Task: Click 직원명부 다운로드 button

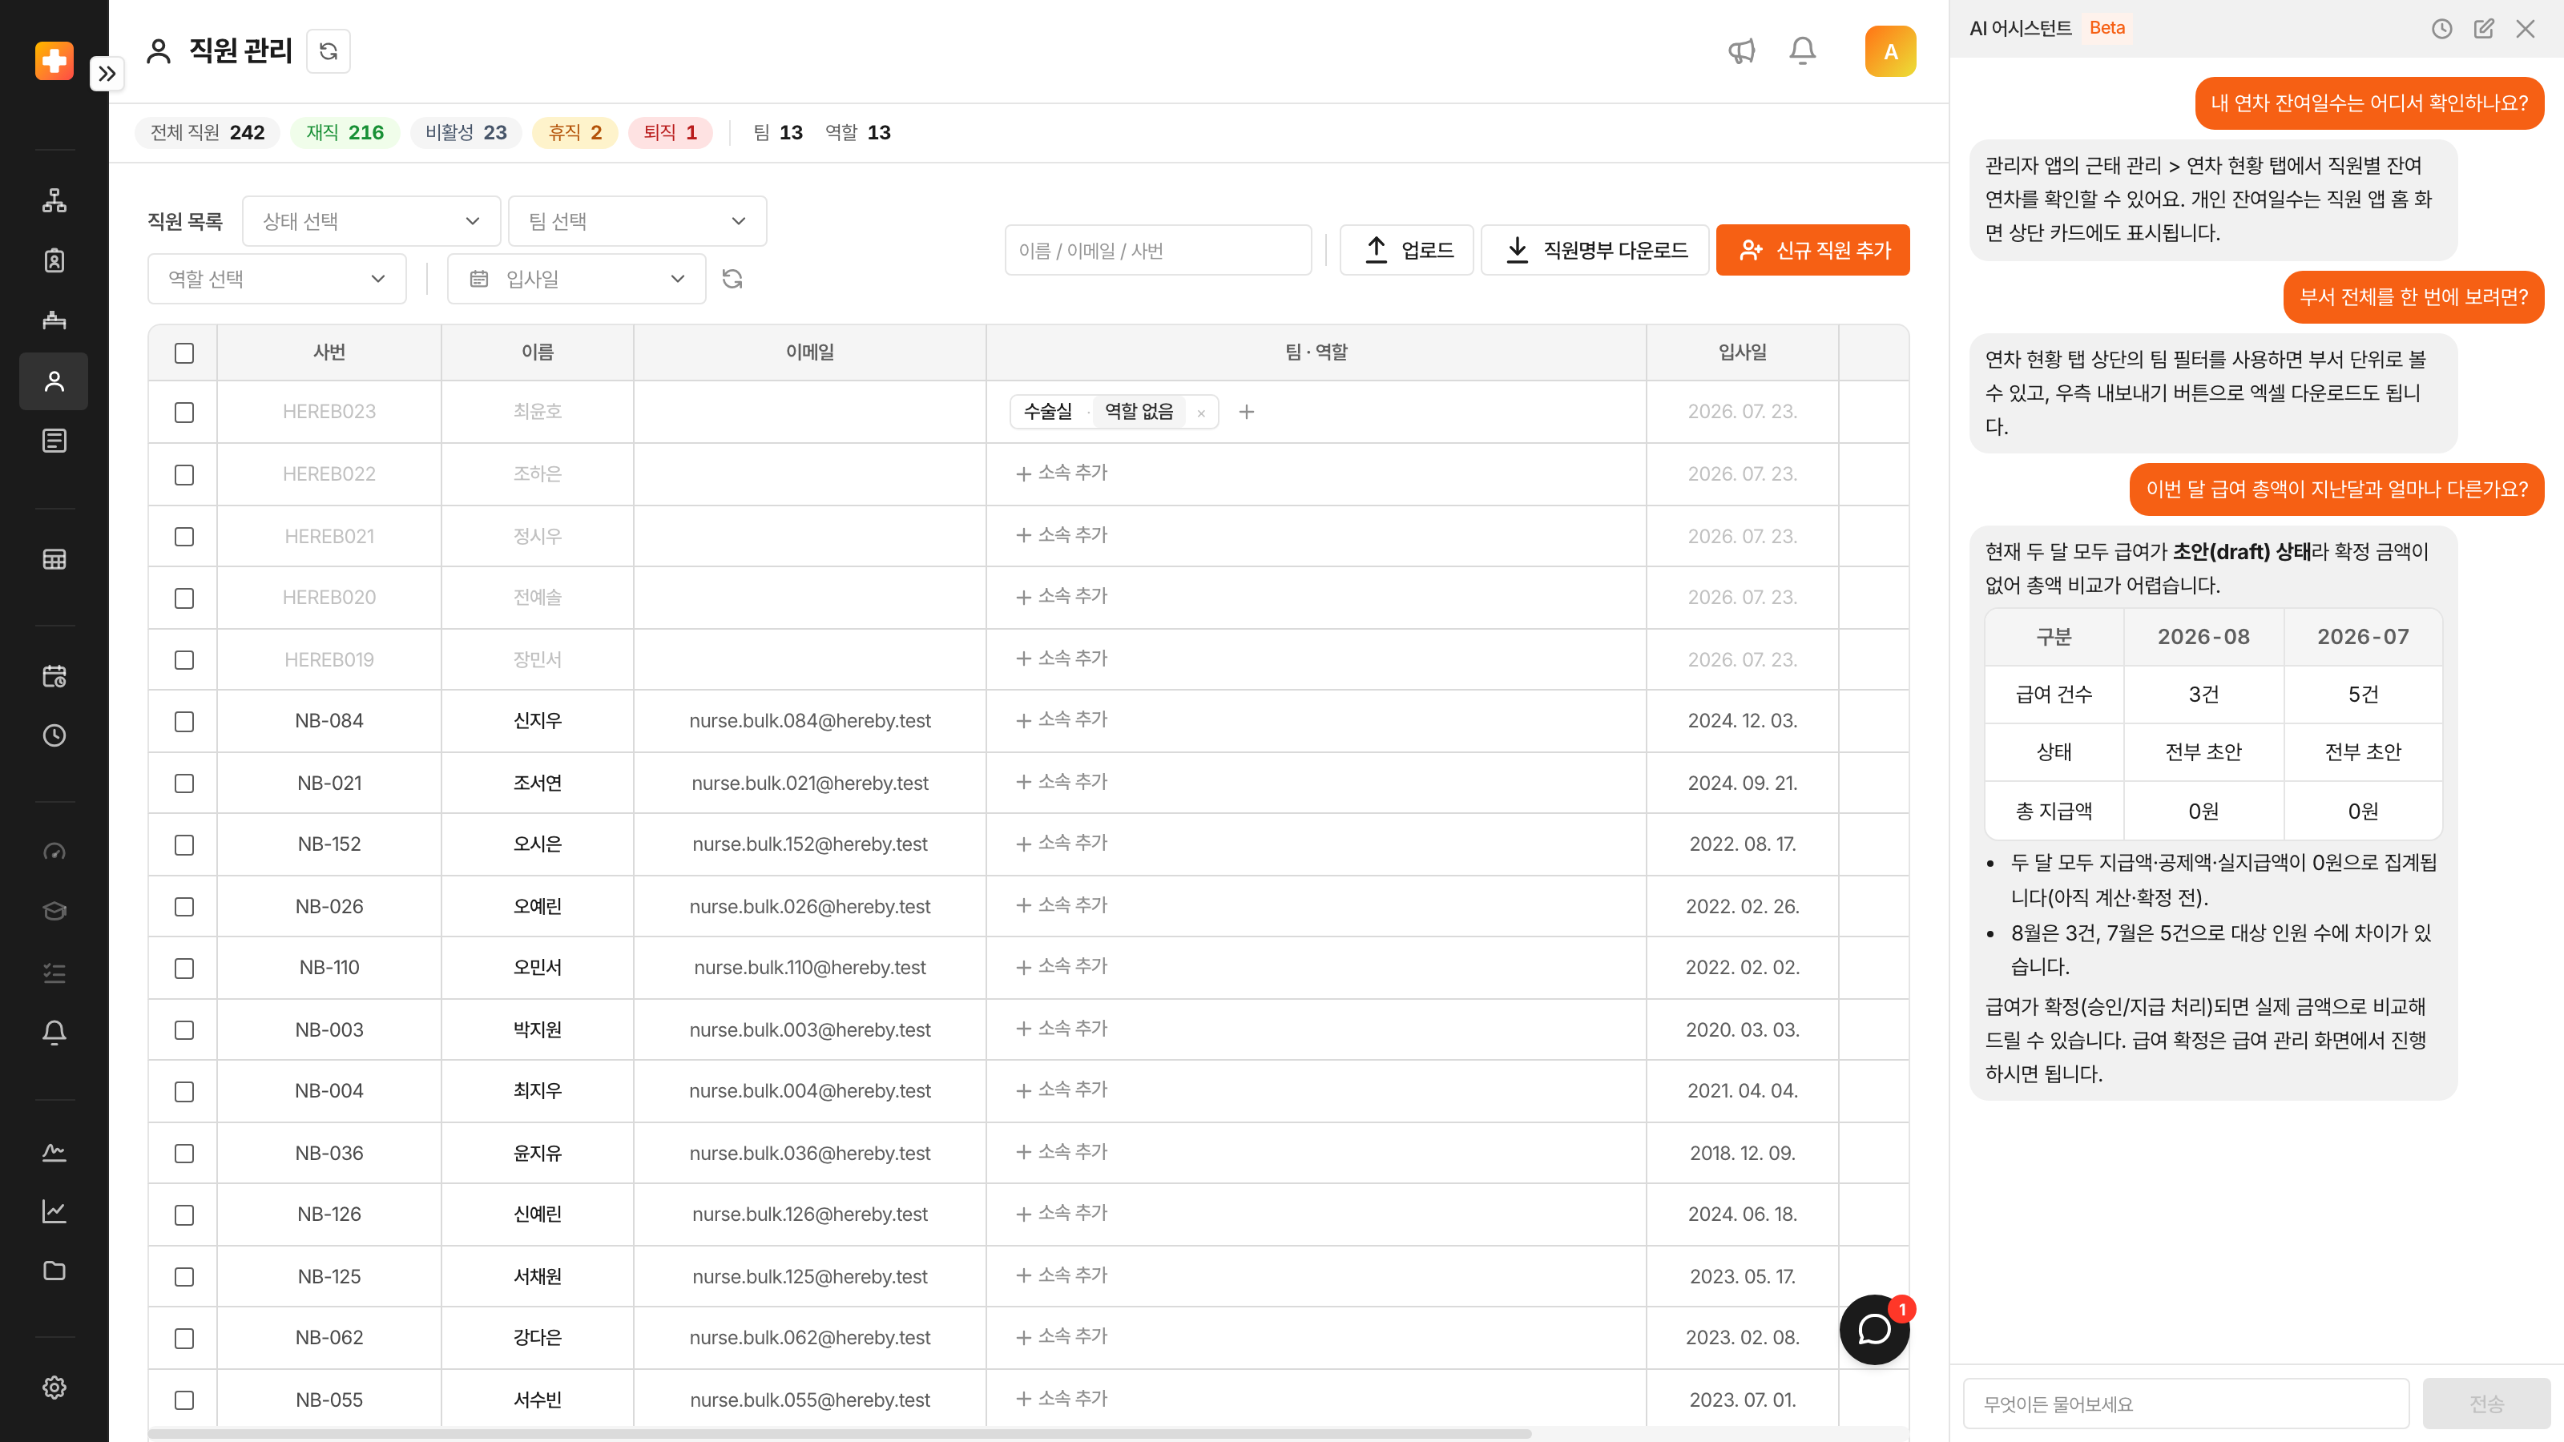Action: pos(1594,250)
